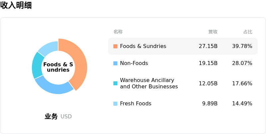
Task: Click the 28.07% share value
Action: pos(242,63)
